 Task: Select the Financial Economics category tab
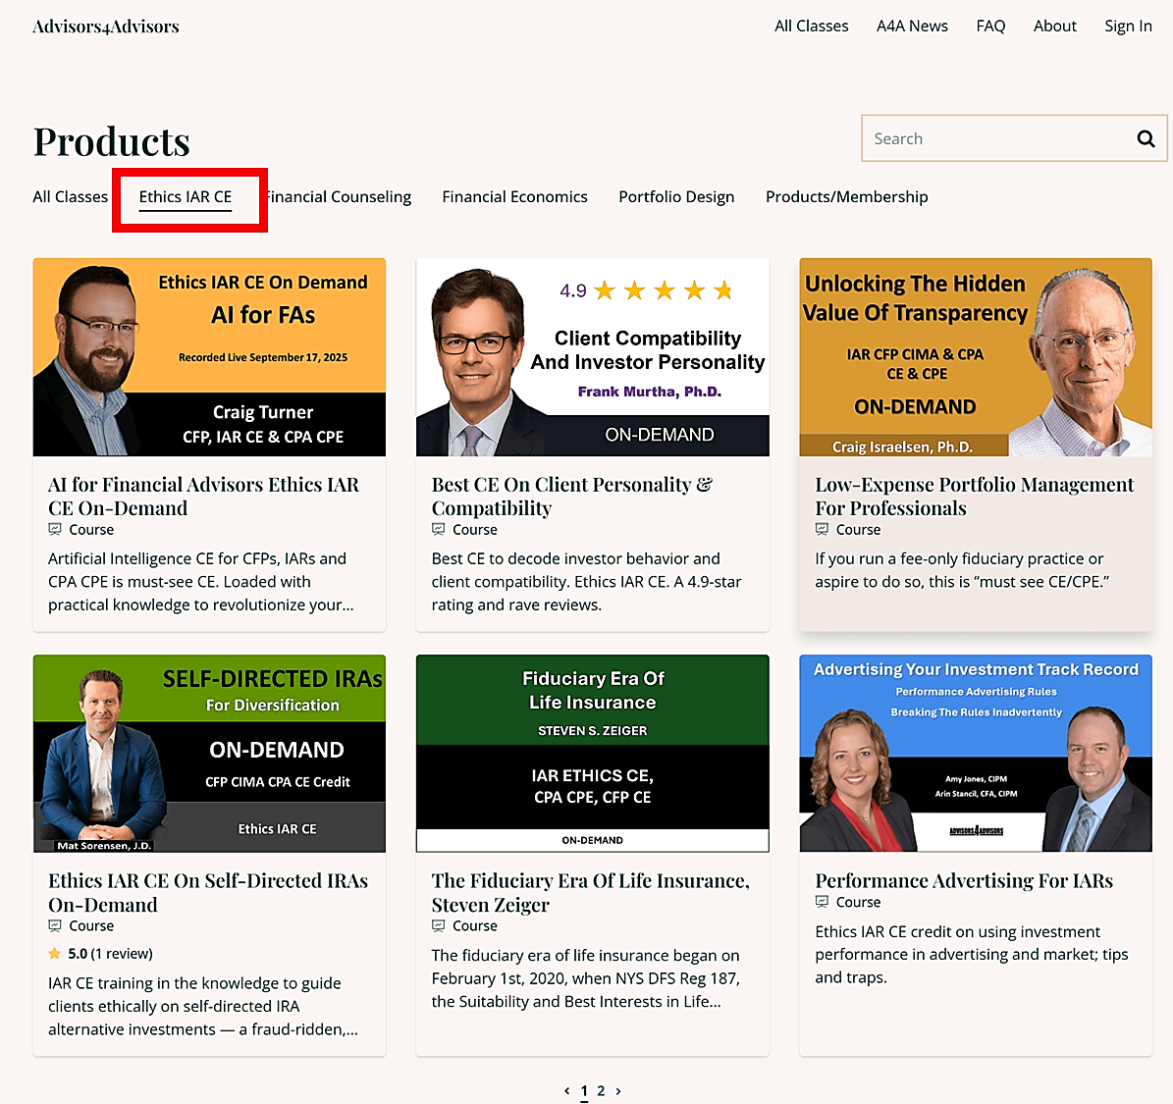point(514,197)
